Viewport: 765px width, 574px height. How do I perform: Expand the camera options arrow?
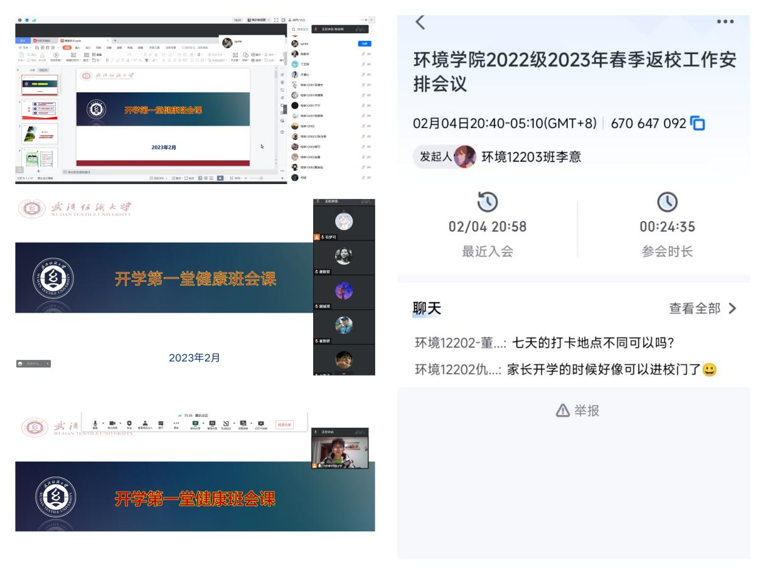click(120, 423)
